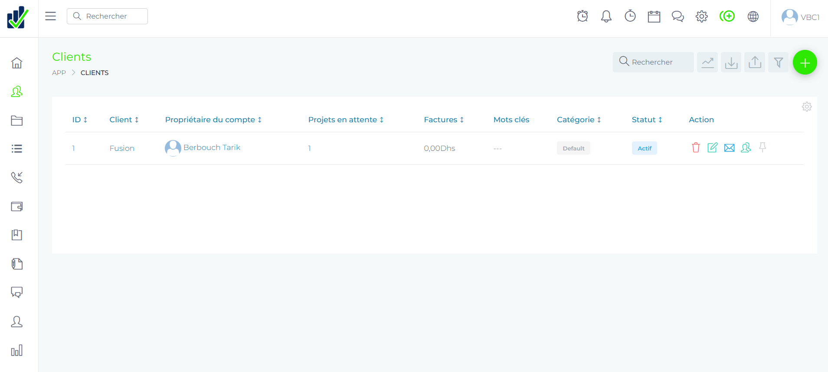The width and height of the screenshot is (828, 372).
Task: Open table column settings gear
Action: click(806, 107)
